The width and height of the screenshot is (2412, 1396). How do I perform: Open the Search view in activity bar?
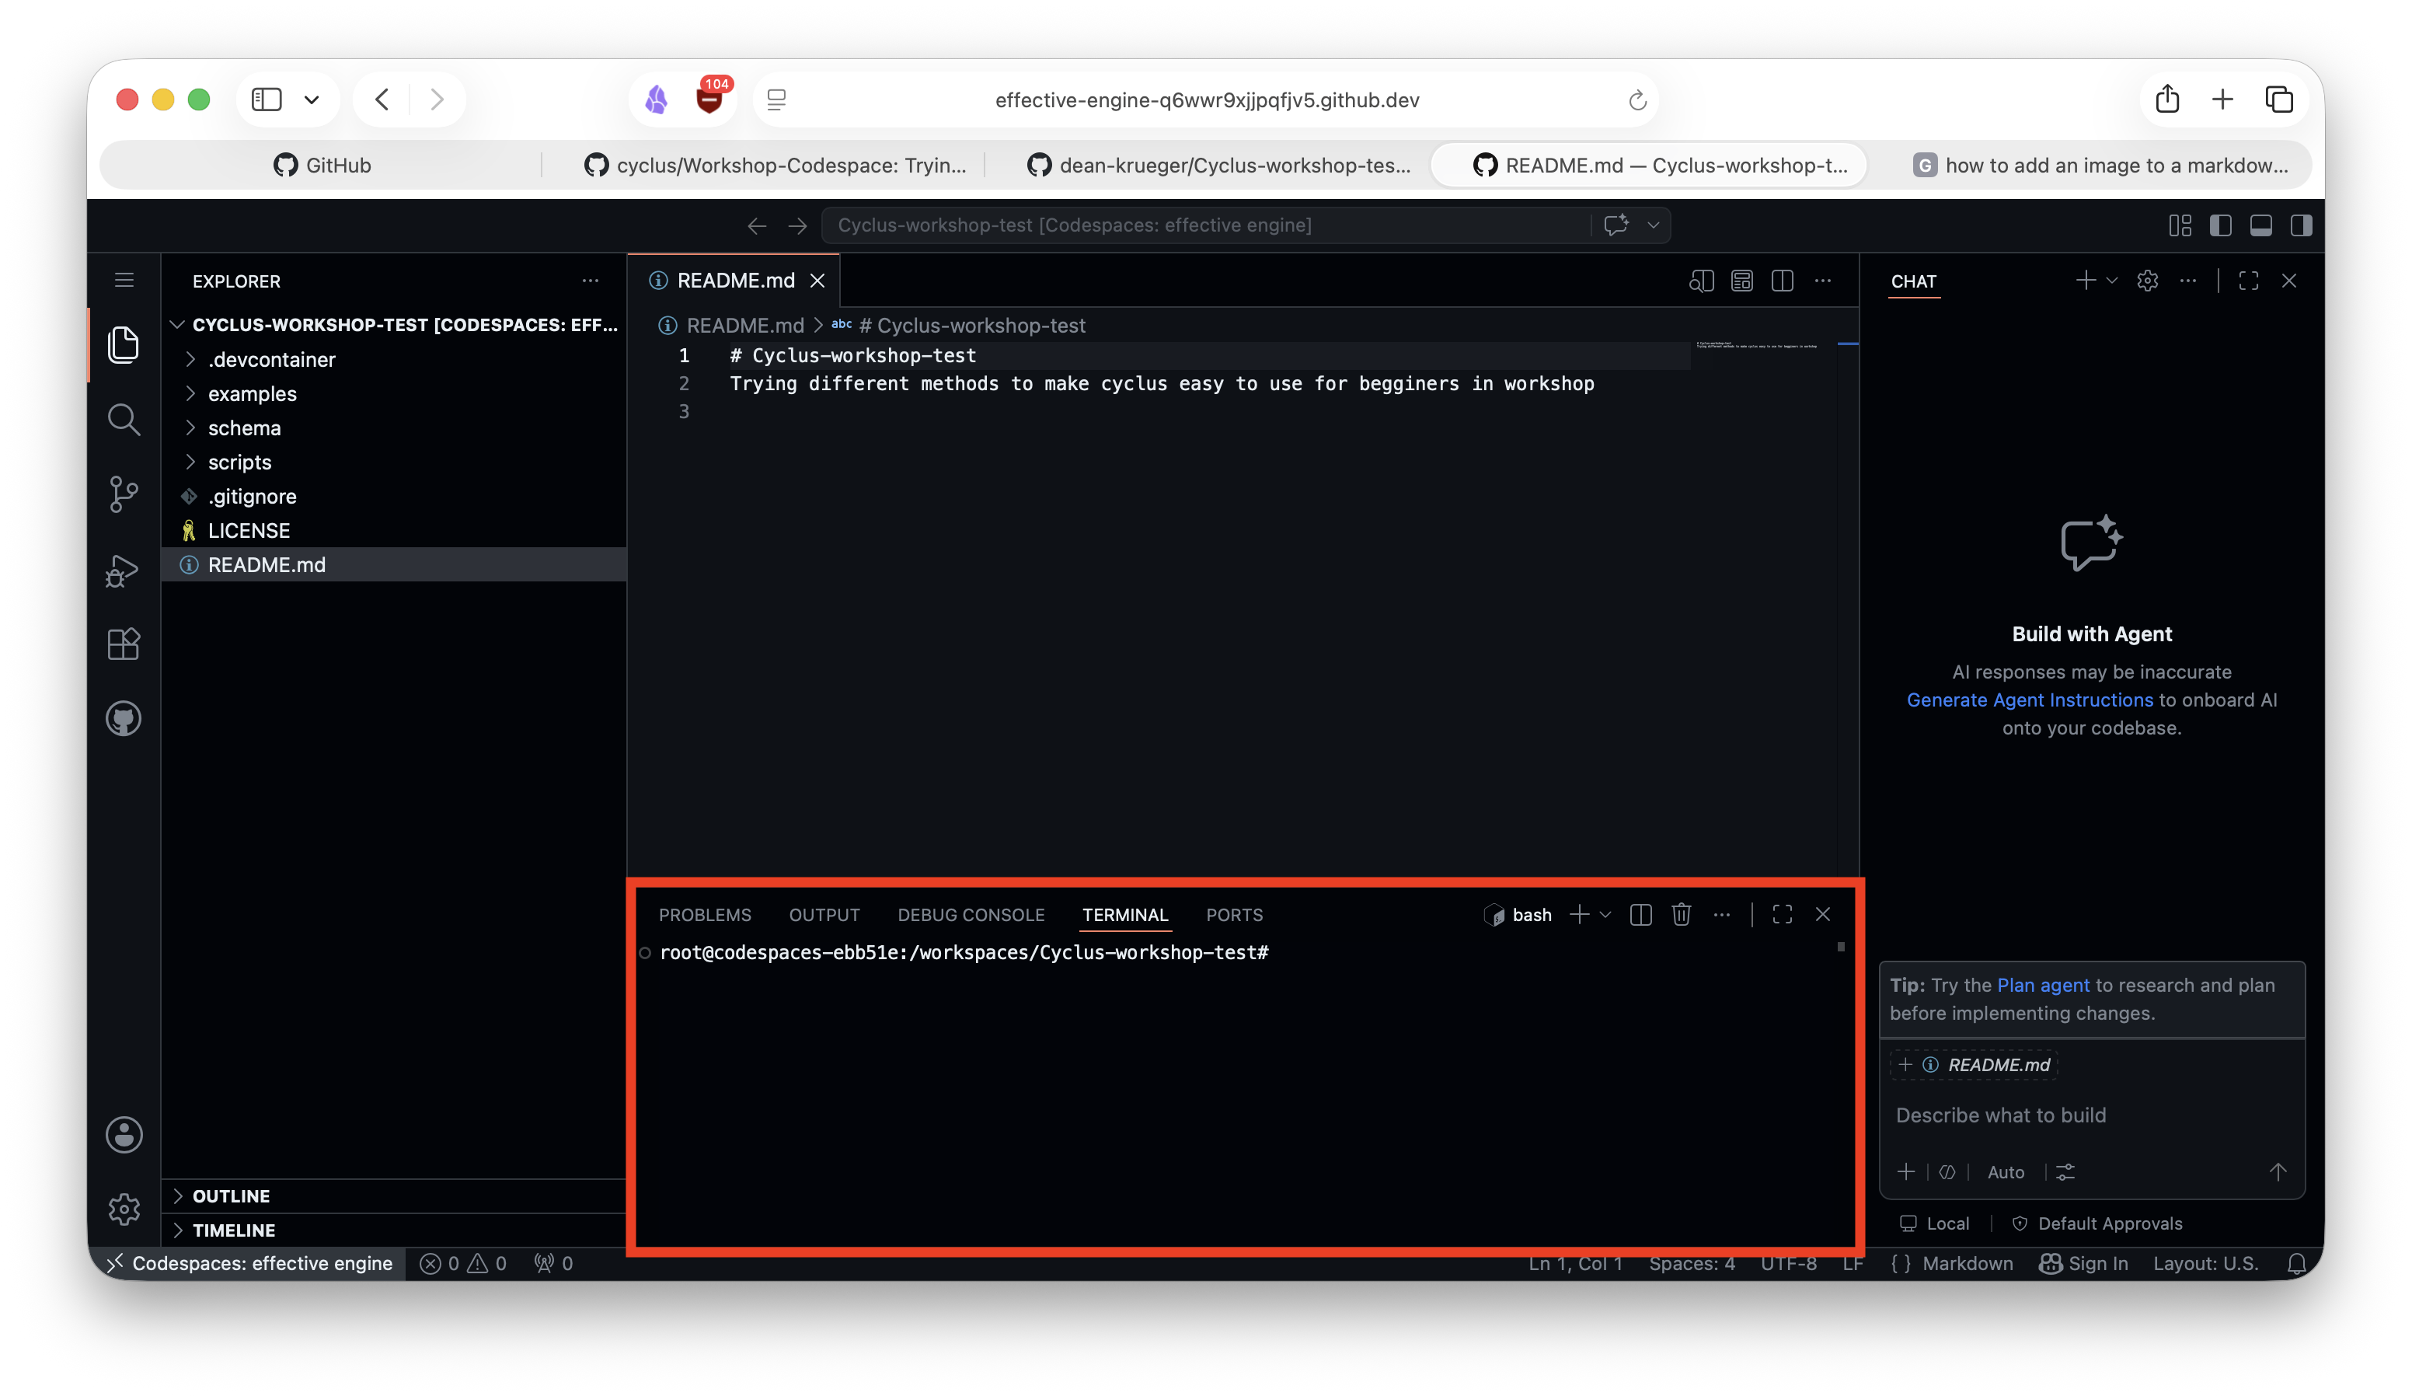pyautogui.click(x=124, y=420)
